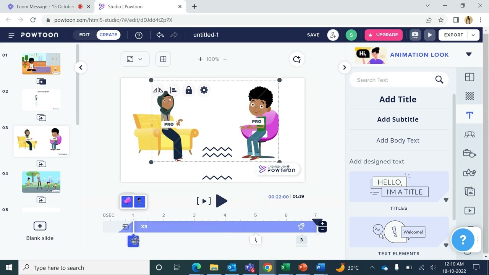Lock the selected objects

(x=189, y=90)
